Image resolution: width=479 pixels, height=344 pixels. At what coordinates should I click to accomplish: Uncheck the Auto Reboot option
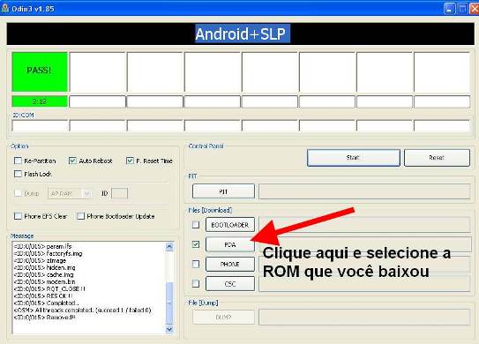tap(72, 161)
